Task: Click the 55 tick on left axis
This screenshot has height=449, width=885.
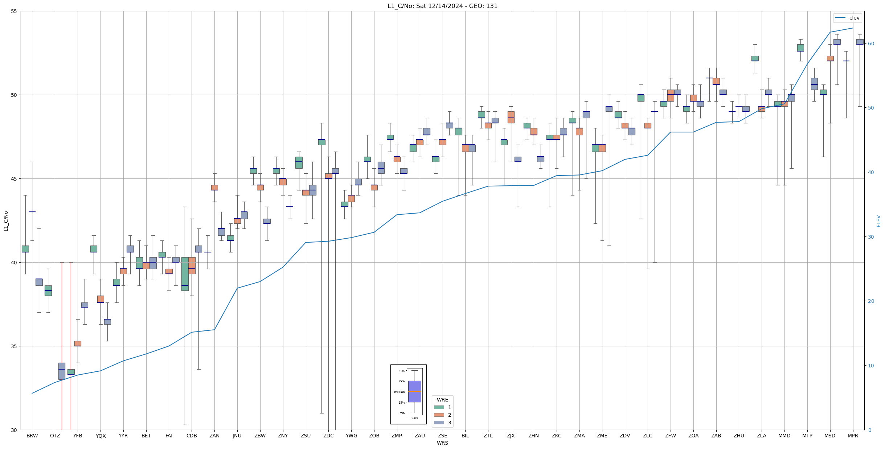Action: pyautogui.click(x=14, y=11)
